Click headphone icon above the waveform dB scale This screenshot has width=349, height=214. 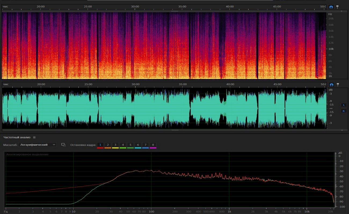pos(331,85)
